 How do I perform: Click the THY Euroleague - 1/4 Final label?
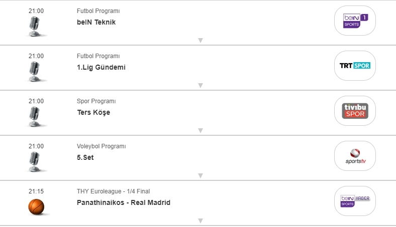coord(113,191)
